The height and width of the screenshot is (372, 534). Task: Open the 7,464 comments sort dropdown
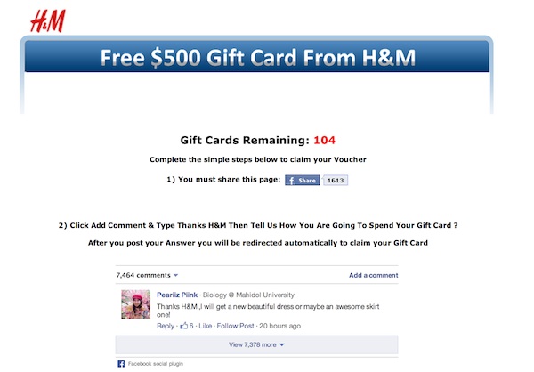(147, 275)
